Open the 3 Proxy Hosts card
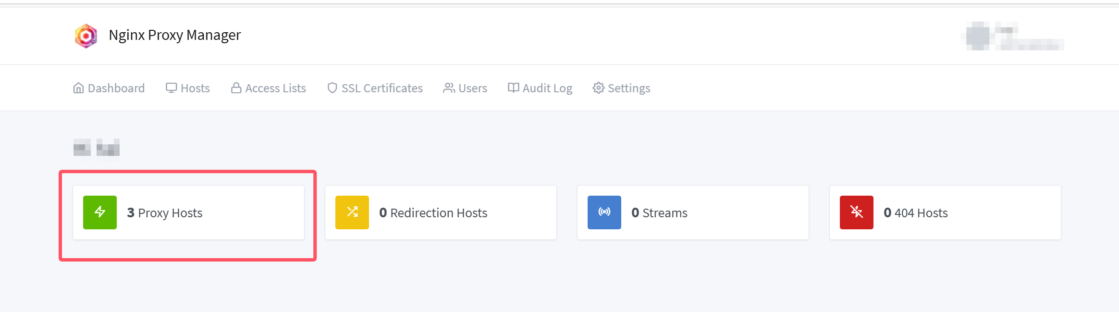The image size is (1119, 312). tap(188, 212)
